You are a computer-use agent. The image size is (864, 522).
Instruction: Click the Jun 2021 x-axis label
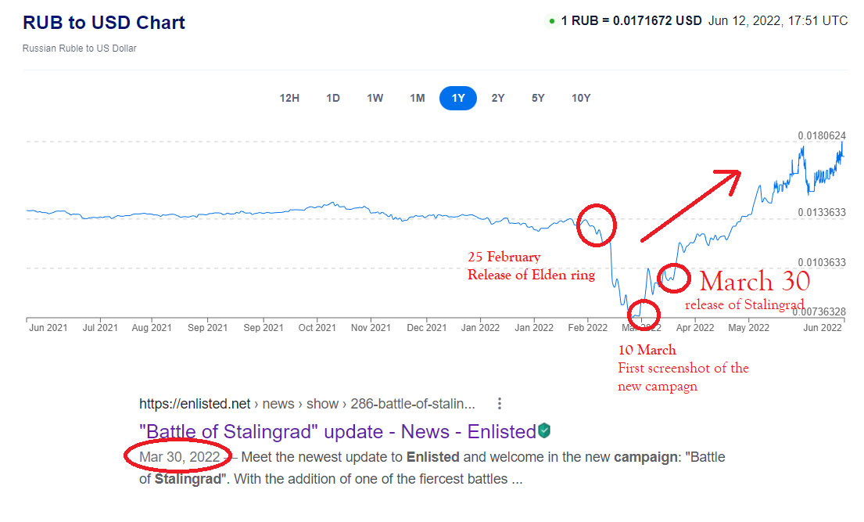click(x=48, y=328)
